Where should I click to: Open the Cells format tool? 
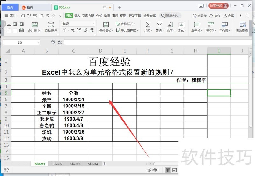(197, 27)
